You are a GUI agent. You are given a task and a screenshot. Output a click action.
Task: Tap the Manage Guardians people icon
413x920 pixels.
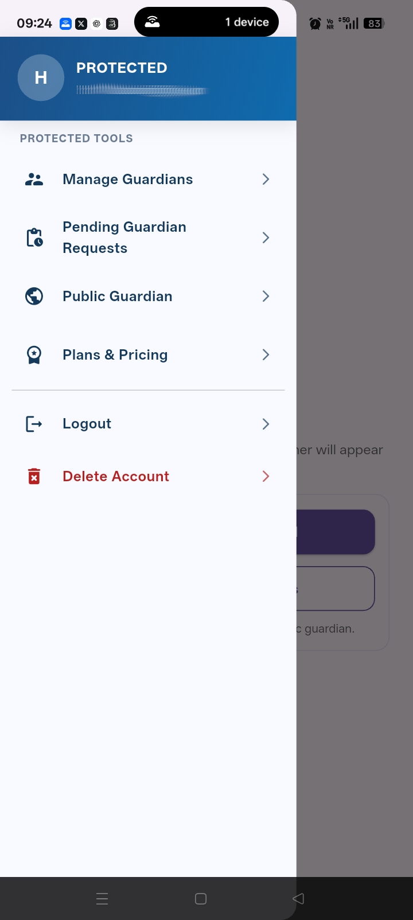tap(34, 180)
